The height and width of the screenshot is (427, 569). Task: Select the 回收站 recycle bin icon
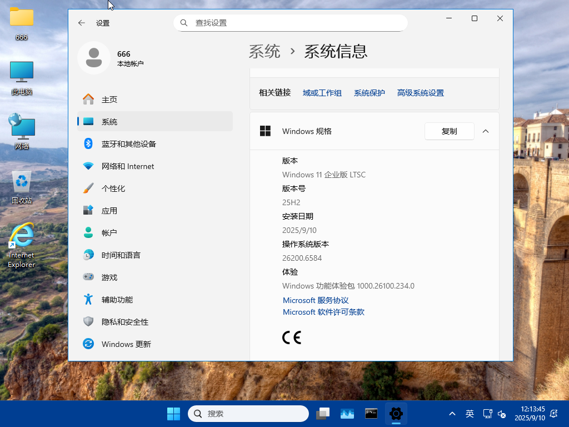(x=22, y=188)
